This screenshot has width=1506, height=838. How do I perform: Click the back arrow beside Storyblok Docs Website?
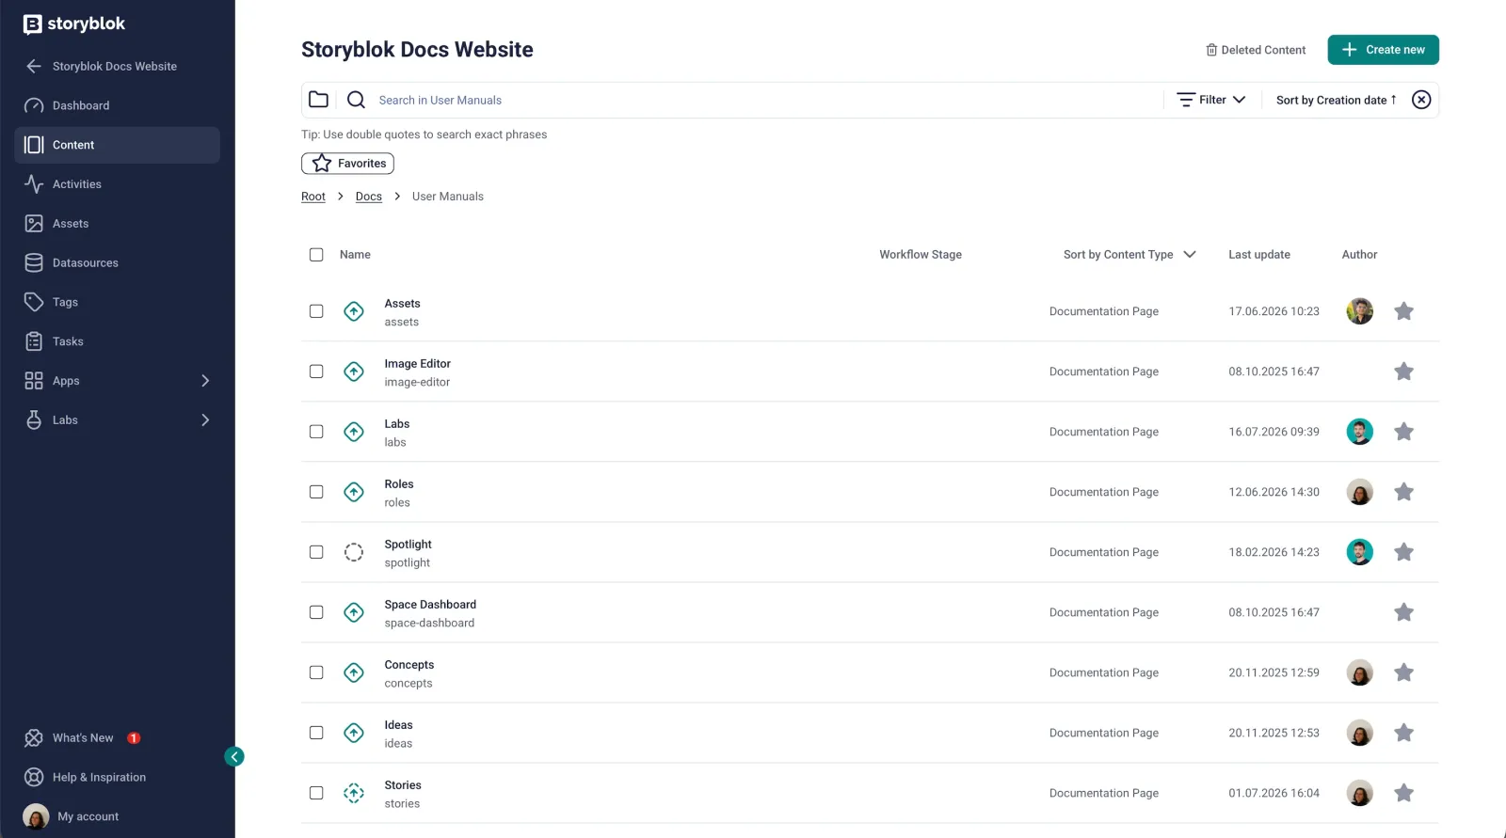(x=34, y=66)
